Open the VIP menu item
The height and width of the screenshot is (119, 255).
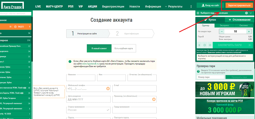(81, 7)
